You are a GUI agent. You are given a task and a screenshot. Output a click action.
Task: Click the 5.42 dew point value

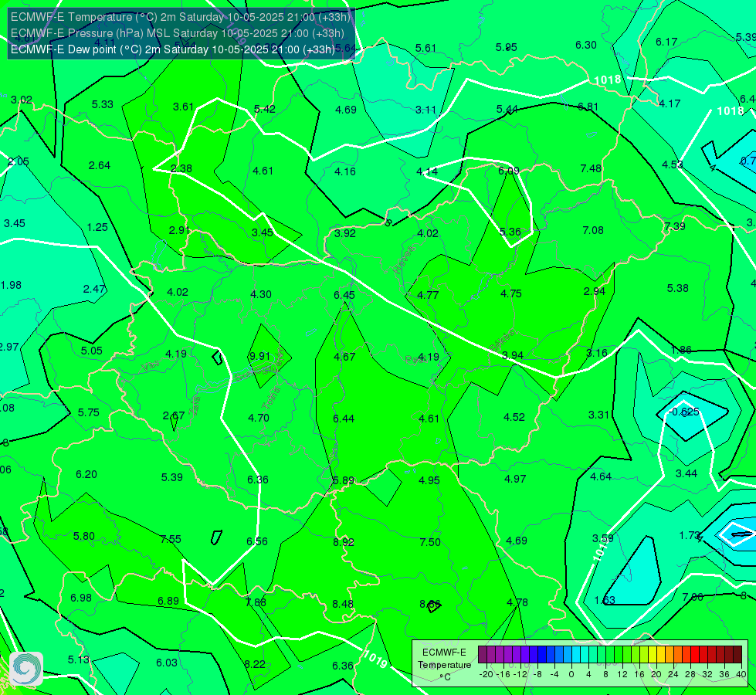265,109
